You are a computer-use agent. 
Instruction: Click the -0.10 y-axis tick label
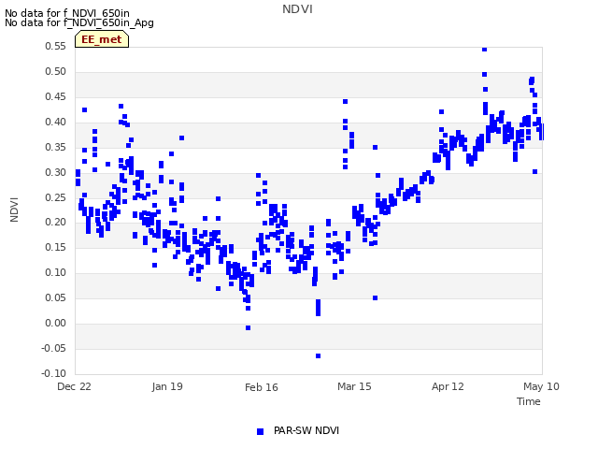(x=54, y=373)
